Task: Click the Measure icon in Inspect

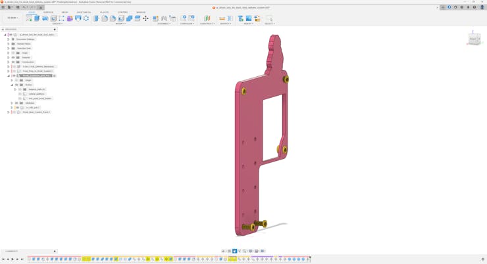Action: (222, 18)
